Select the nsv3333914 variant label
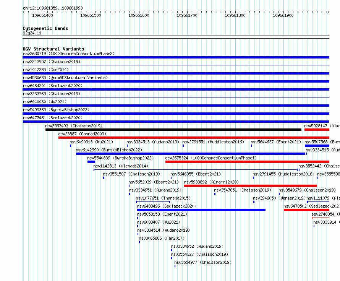 [327, 222]
